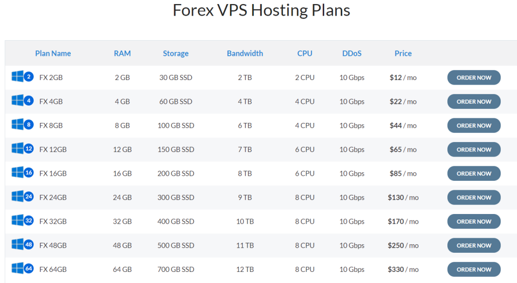517x283 pixels.
Task: Click the Windows icon badge numbered 12
Action: coord(29,149)
